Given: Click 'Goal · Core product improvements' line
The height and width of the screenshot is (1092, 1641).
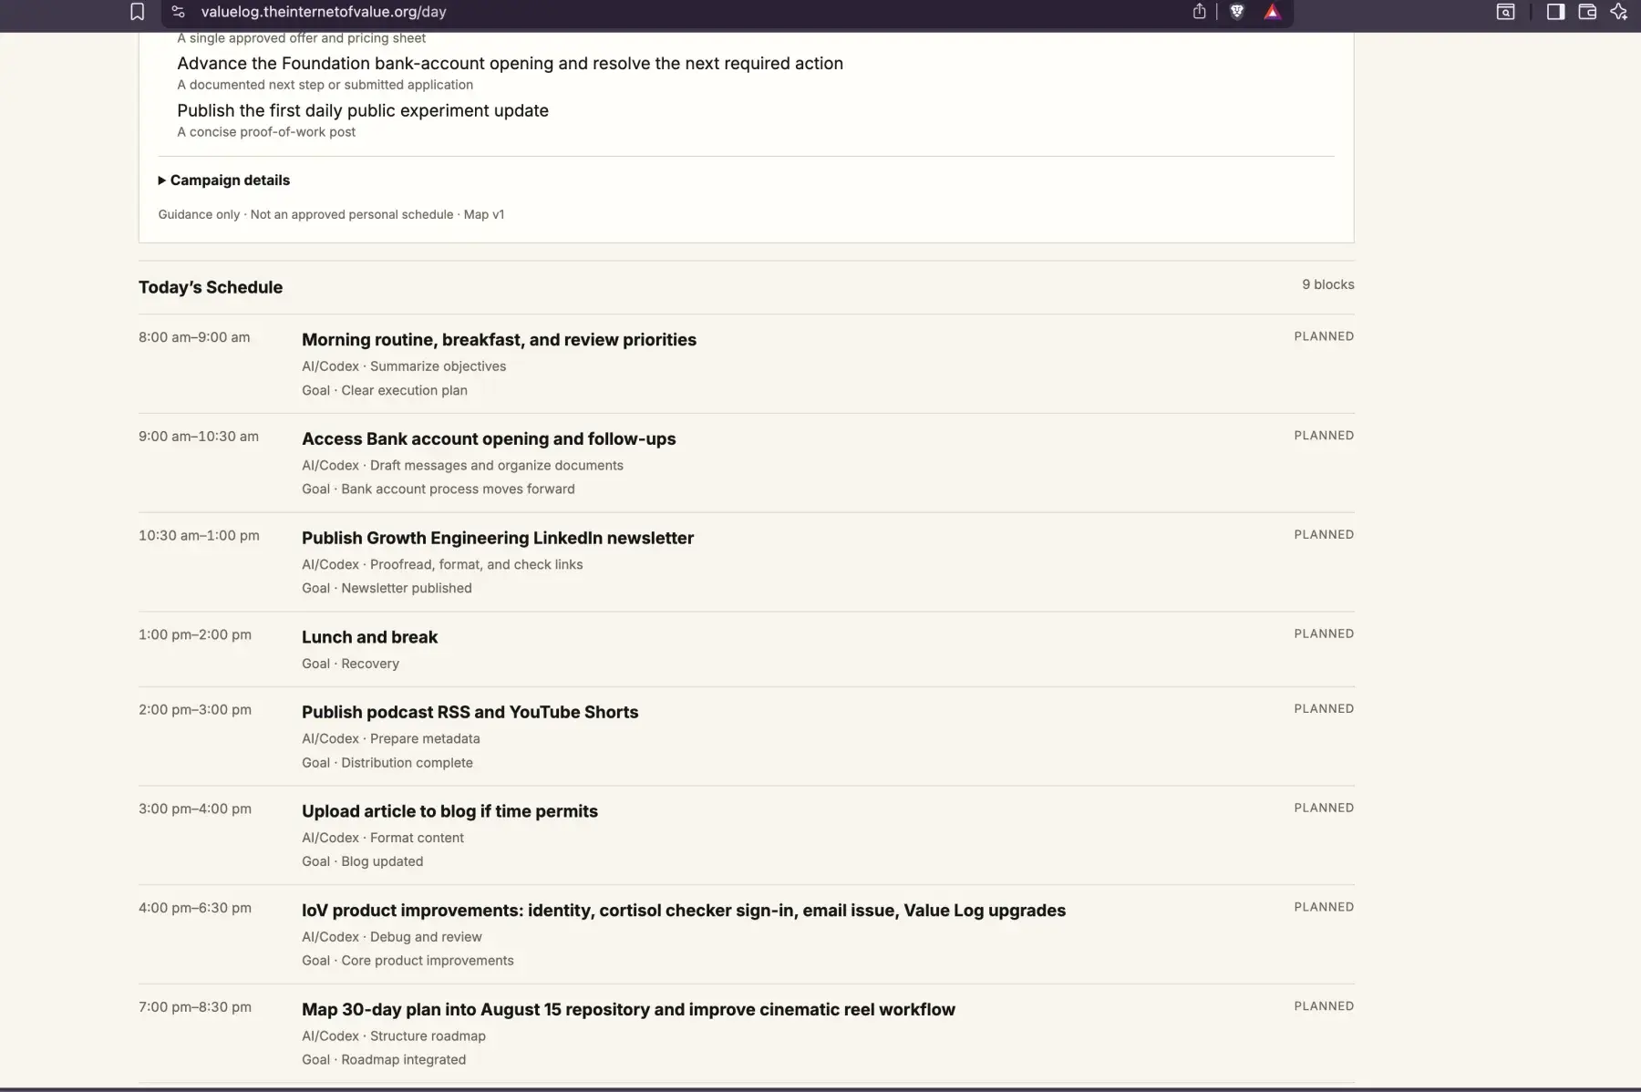Looking at the screenshot, I should point(408,961).
